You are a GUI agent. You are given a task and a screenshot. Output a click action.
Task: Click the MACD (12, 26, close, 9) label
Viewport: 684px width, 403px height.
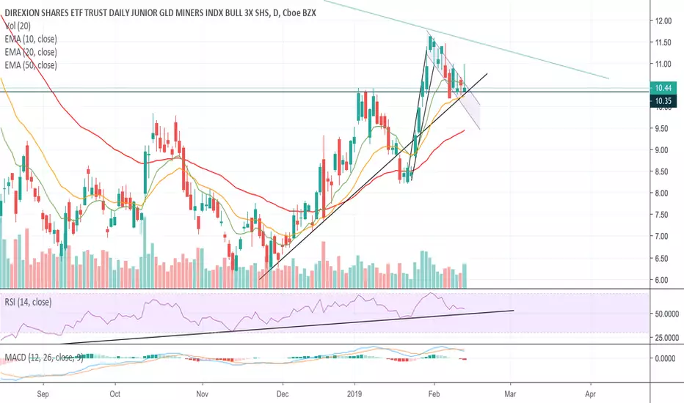44,358
